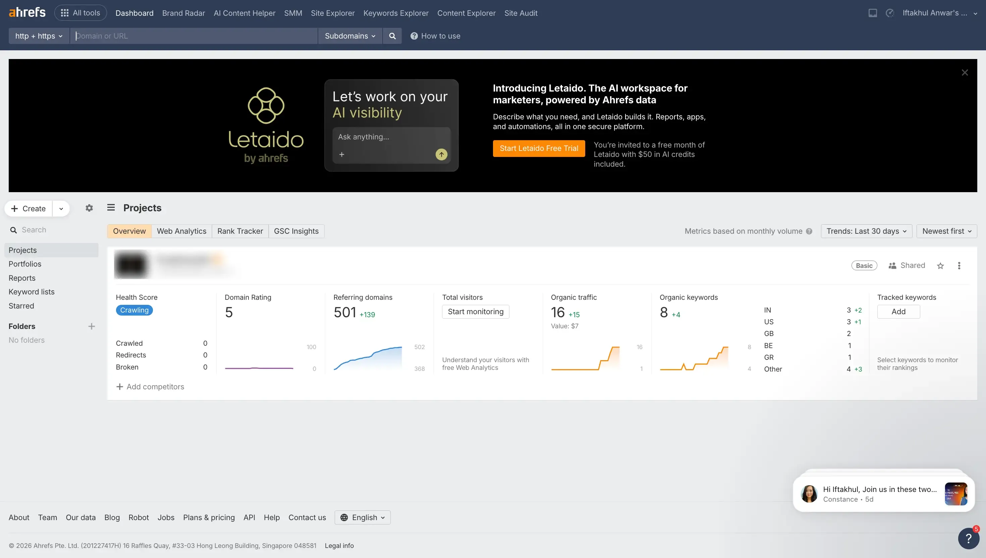Click Add competitors
Image resolution: width=986 pixels, height=558 pixels.
(150, 387)
